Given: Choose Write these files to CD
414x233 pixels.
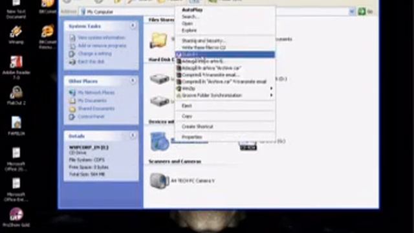Looking at the screenshot, I should tap(225, 47).
